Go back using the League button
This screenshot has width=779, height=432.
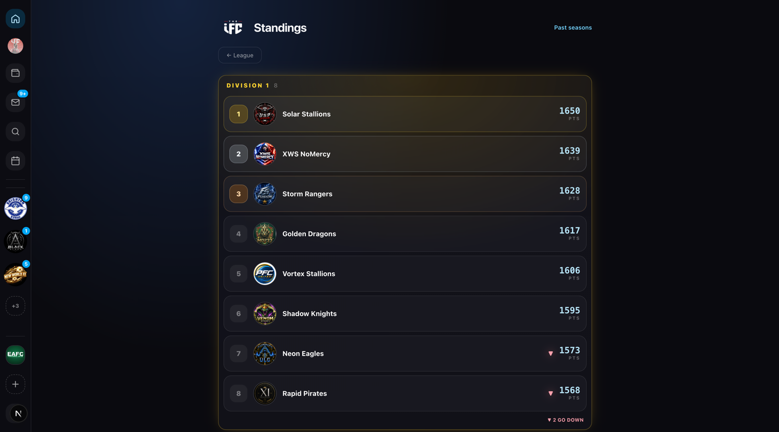click(x=240, y=55)
